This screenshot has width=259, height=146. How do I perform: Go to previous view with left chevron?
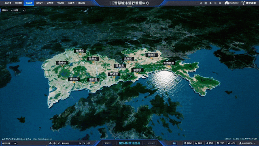point(59,143)
